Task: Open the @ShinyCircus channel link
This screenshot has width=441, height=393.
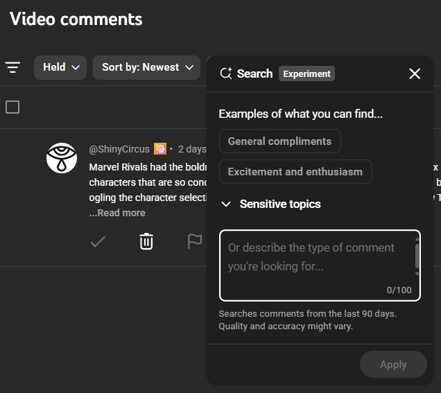Action: point(119,149)
